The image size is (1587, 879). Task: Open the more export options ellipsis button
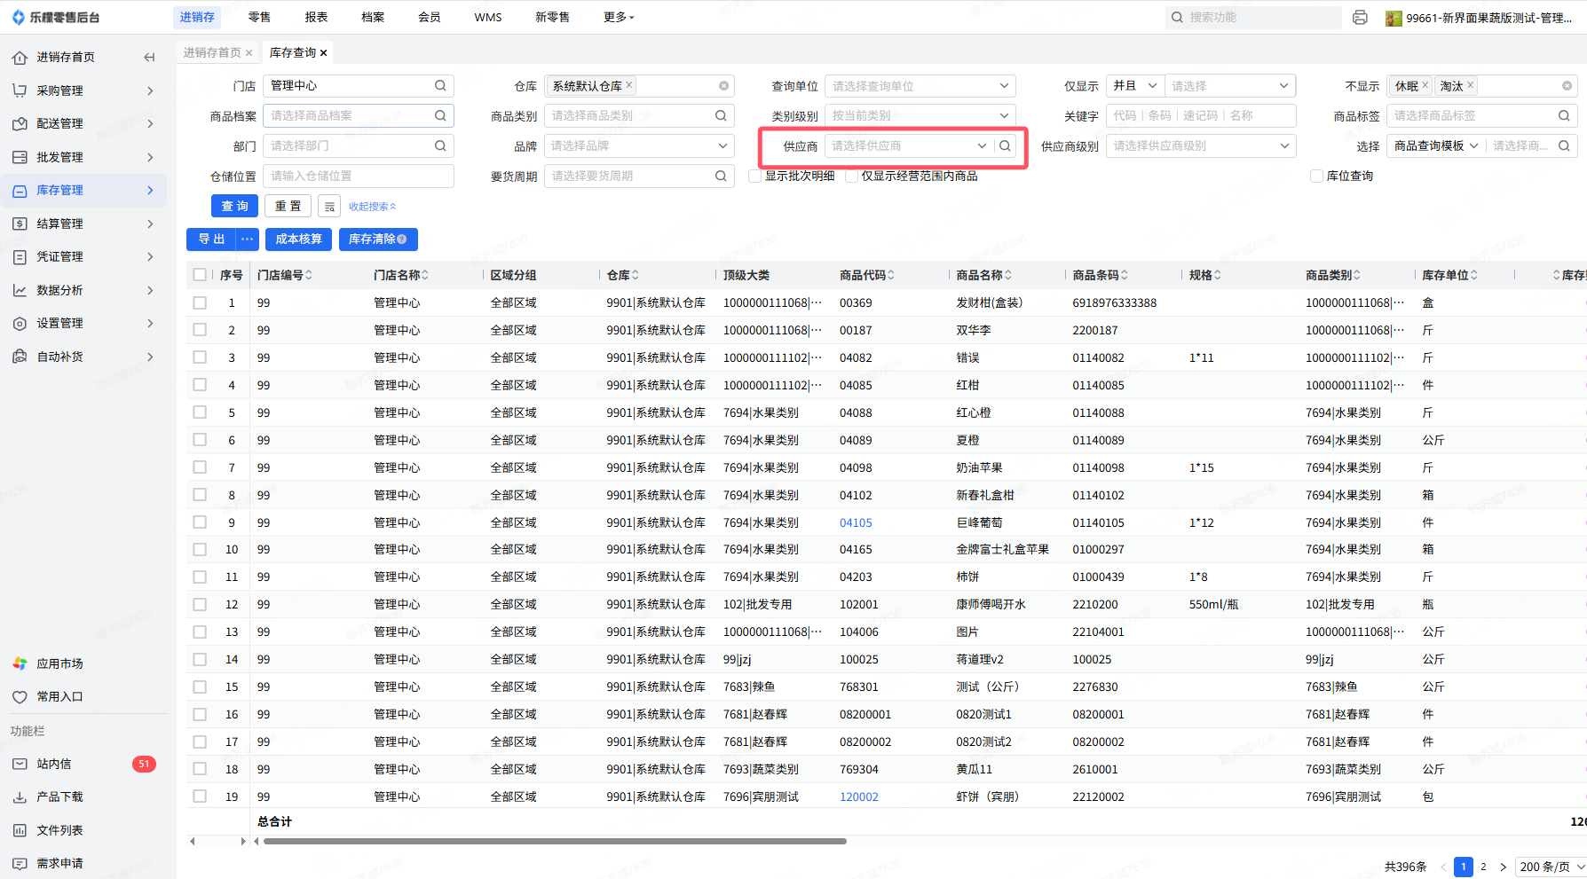coord(248,239)
